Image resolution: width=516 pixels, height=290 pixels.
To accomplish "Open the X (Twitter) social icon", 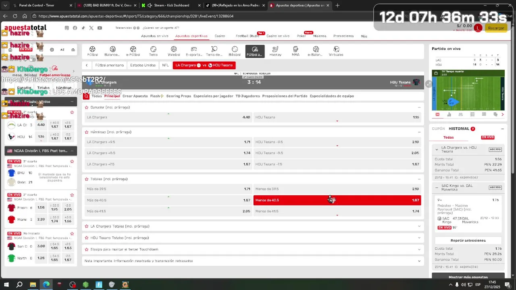I will (x=92, y=28).
